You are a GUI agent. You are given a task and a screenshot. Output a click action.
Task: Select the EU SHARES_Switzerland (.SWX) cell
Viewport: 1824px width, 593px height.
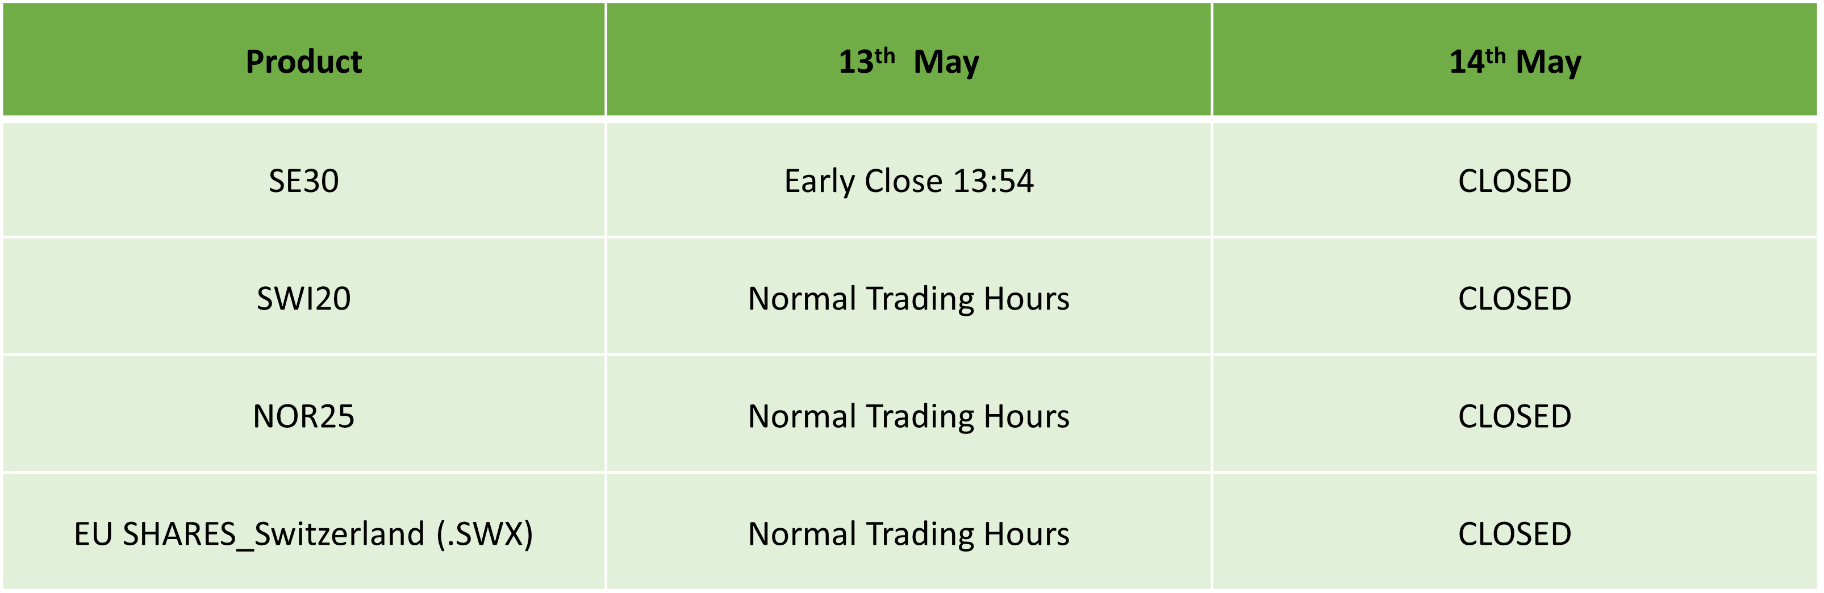click(303, 533)
